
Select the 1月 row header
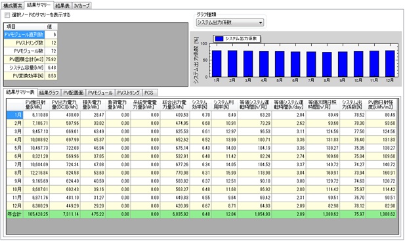pos(15,115)
